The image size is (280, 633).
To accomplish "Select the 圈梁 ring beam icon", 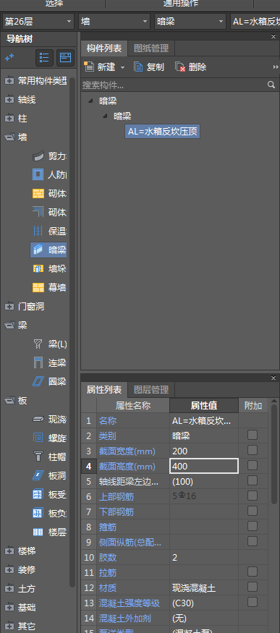I will click(x=38, y=381).
